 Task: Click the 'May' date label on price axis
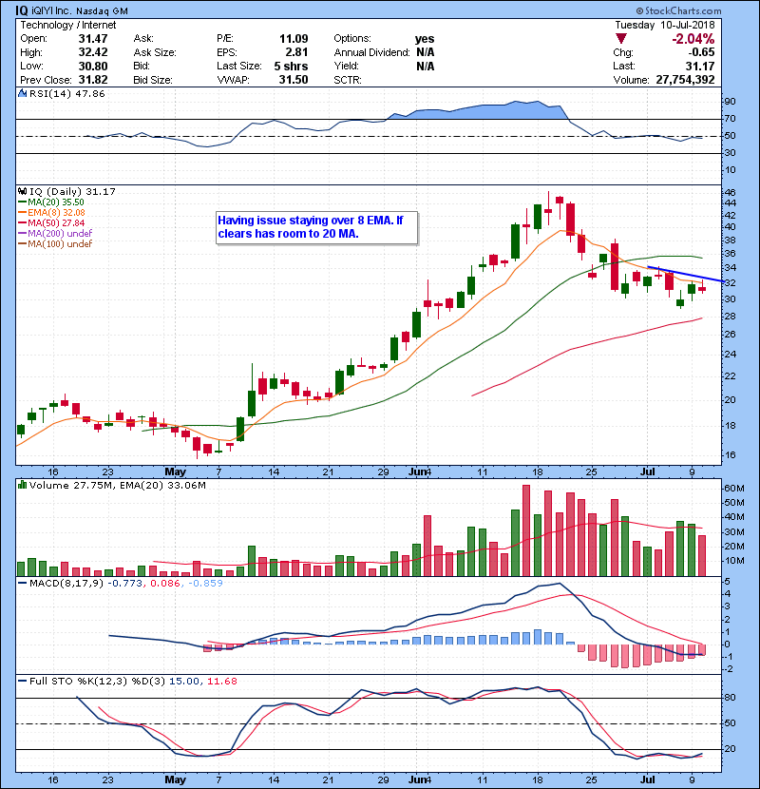(176, 471)
